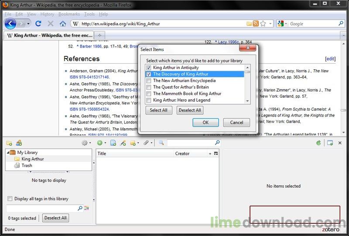
Task: Open the column picker icon in item list
Action: [216, 154]
